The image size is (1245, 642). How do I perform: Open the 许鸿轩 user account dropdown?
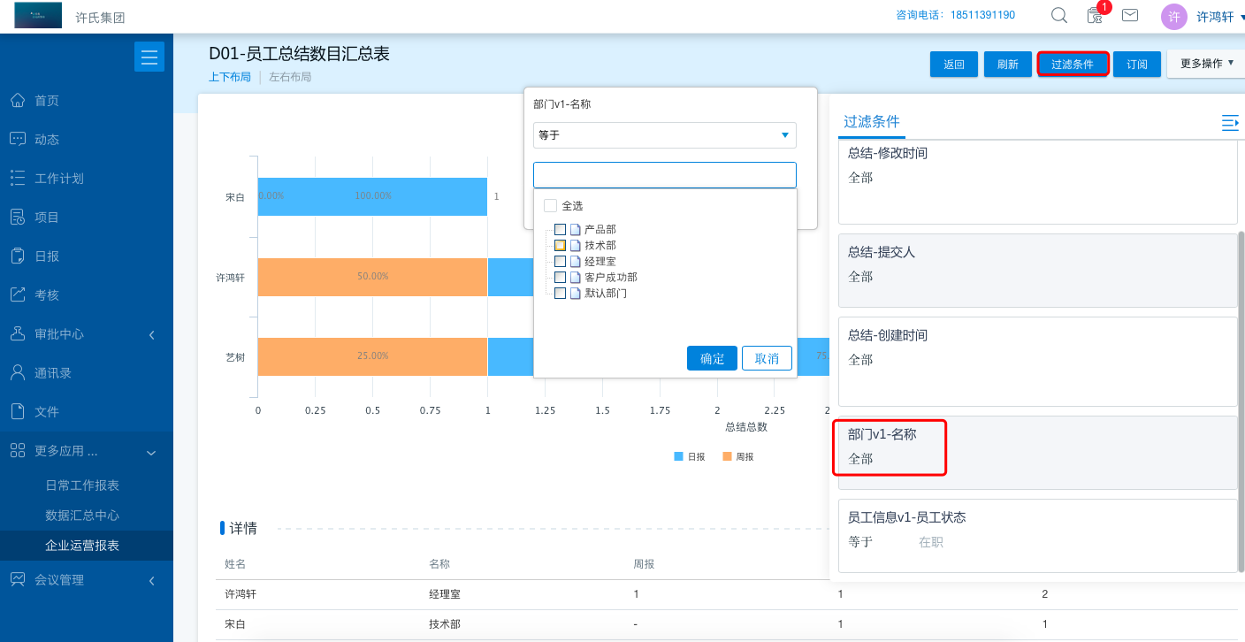click(1219, 16)
